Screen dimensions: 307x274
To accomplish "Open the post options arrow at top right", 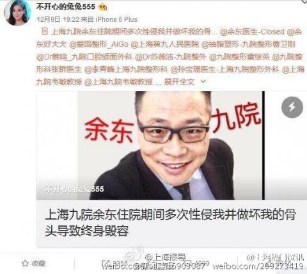I will point(304,1).
